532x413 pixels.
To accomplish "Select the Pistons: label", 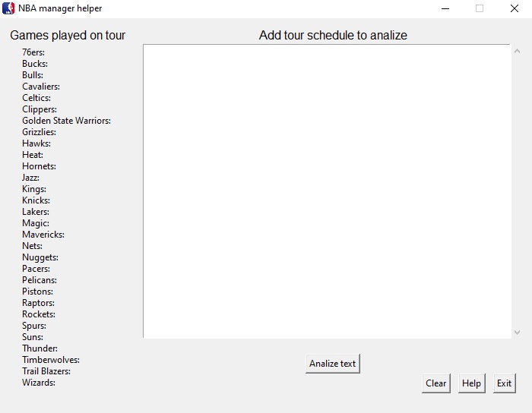I will (x=37, y=292).
